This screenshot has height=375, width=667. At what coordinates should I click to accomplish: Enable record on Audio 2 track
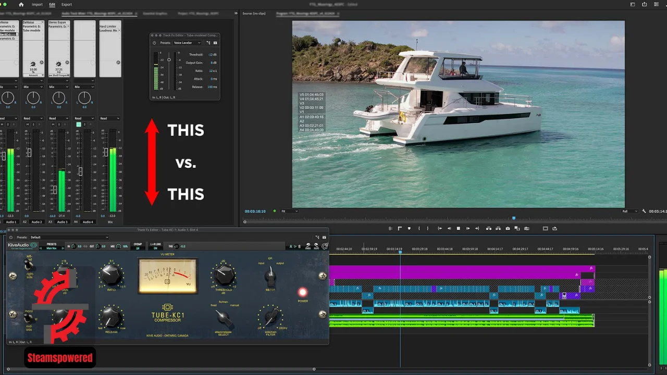(x=39, y=124)
